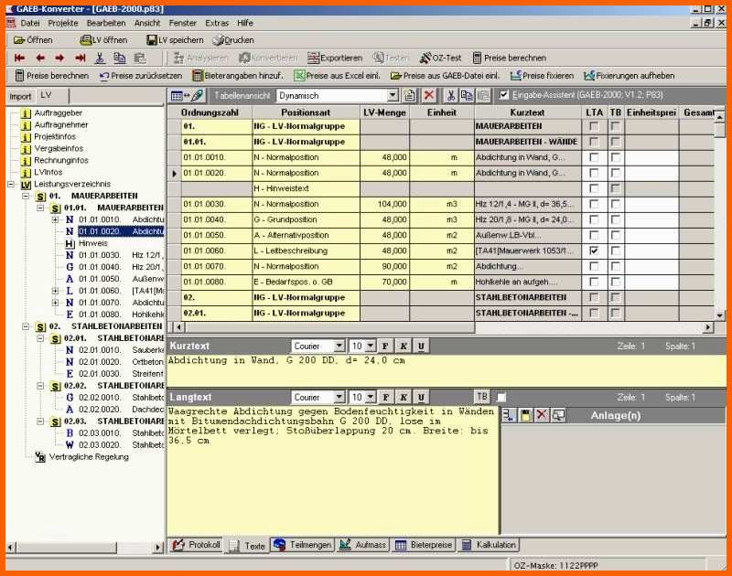Select Auftraggeber in the tree

(x=58, y=112)
